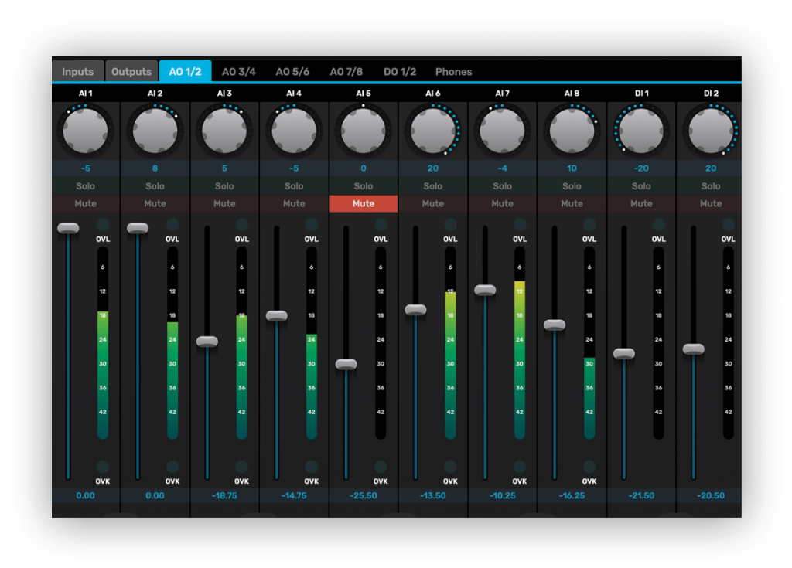
Task: Click the AI 1 pan knob
Action: tap(85, 131)
